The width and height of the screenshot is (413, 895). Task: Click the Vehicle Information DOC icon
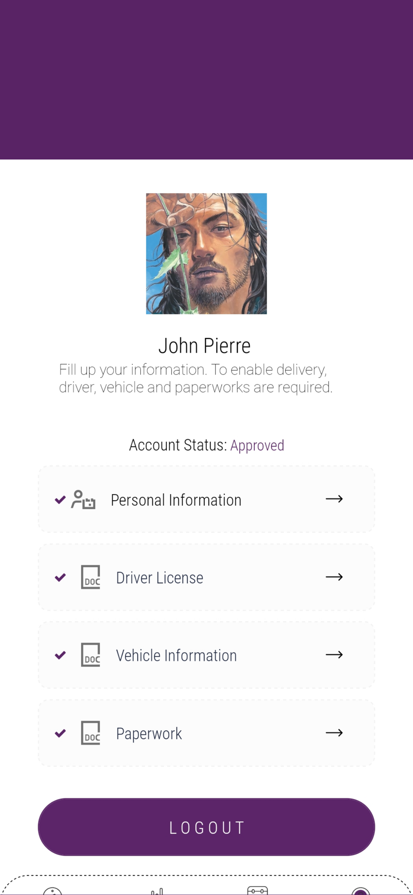pyautogui.click(x=90, y=655)
